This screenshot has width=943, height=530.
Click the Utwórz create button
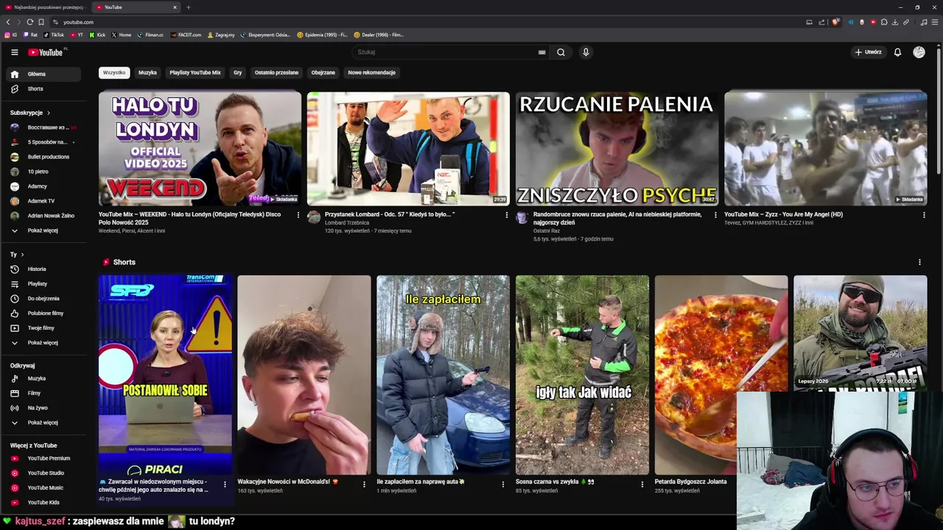click(x=869, y=52)
